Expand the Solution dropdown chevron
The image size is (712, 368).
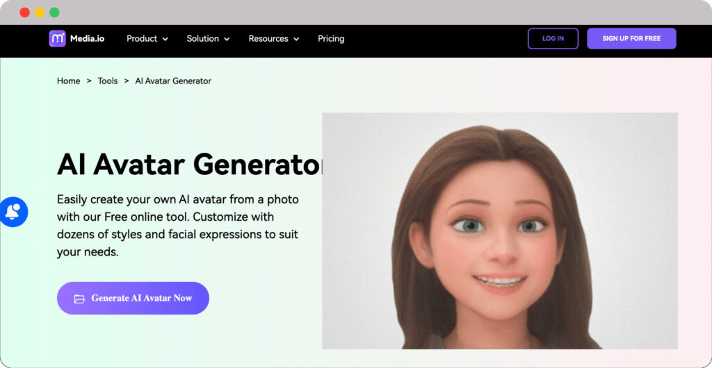(x=227, y=40)
